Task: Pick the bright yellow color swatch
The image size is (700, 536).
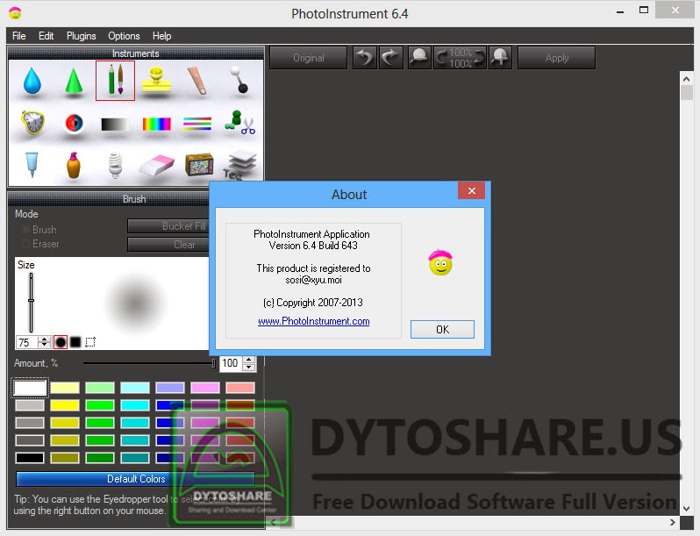Action: point(65,405)
